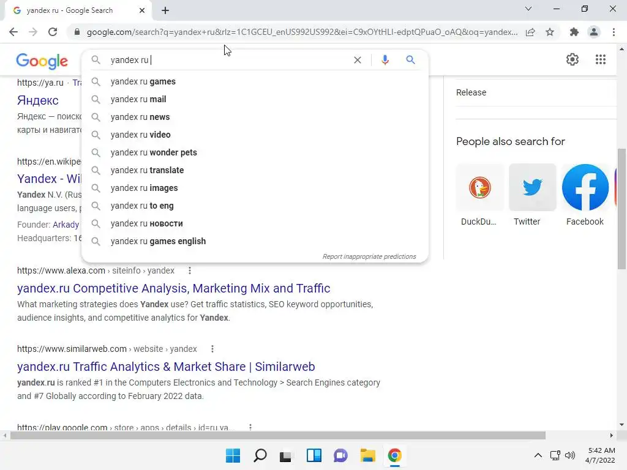Click the vertical page scrollbar
627x470 pixels.
[621, 209]
